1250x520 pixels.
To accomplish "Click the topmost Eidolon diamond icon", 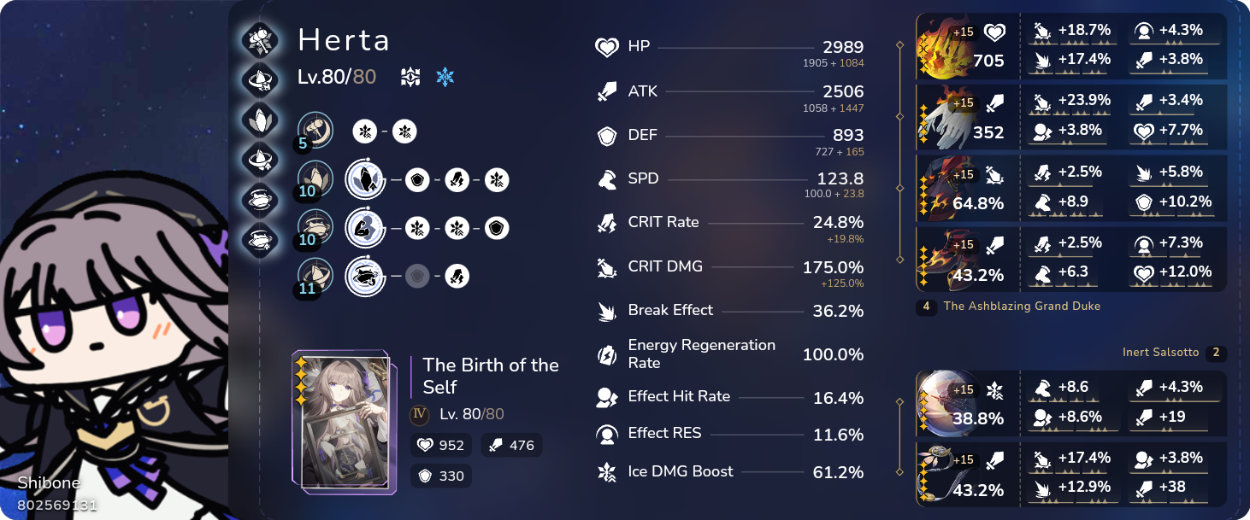I will pyautogui.click(x=257, y=38).
